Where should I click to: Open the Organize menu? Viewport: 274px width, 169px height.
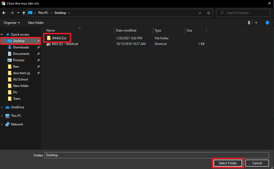12,23
